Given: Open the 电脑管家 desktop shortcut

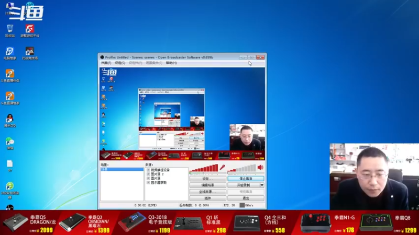Looking at the screenshot, I should point(10,53).
